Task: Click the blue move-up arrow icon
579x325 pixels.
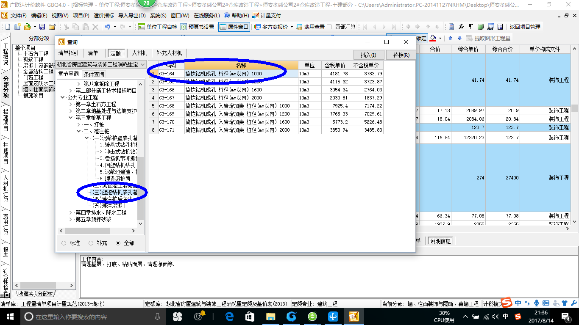Action: point(451,38)
